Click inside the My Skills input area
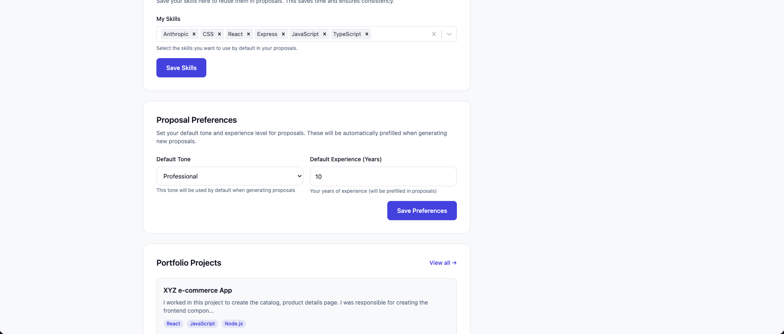The image size is (784, 334). (399, 34)
